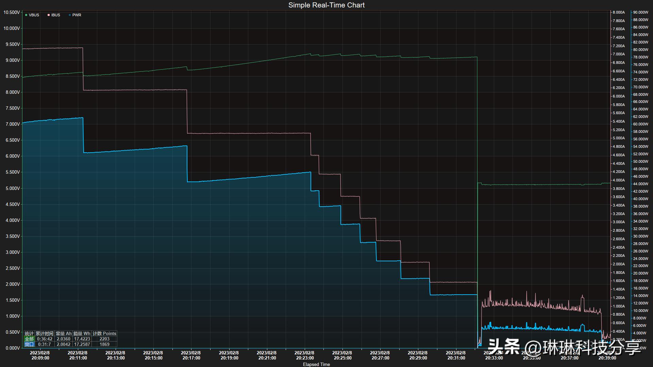Click the 统计 table header cell
Viewport: 653px width, 367px height.
(29, 333)
